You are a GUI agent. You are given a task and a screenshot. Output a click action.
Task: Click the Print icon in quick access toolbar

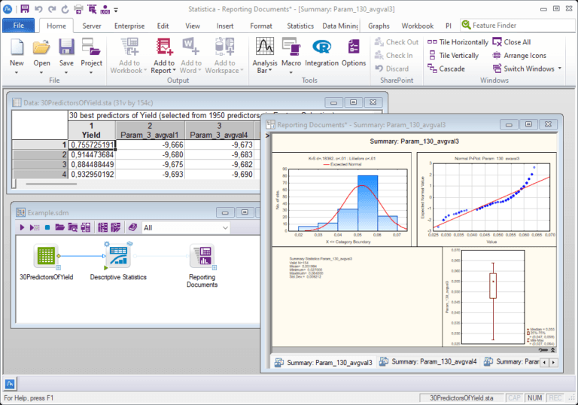coord(78,9)
